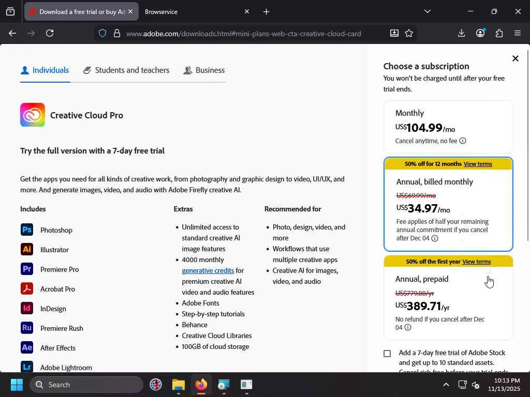Viewport: 530px width, 397px height.
Task: Bookmark this page with the star icon
Action: 409,33
